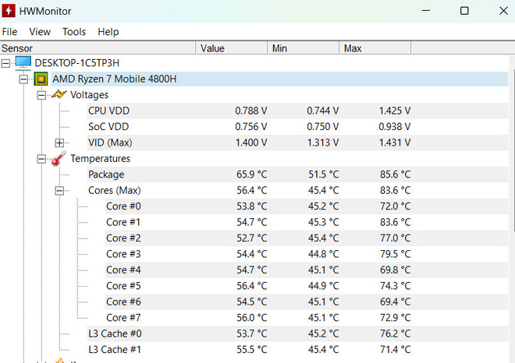Open the Help menu

(x=108, y=32)
